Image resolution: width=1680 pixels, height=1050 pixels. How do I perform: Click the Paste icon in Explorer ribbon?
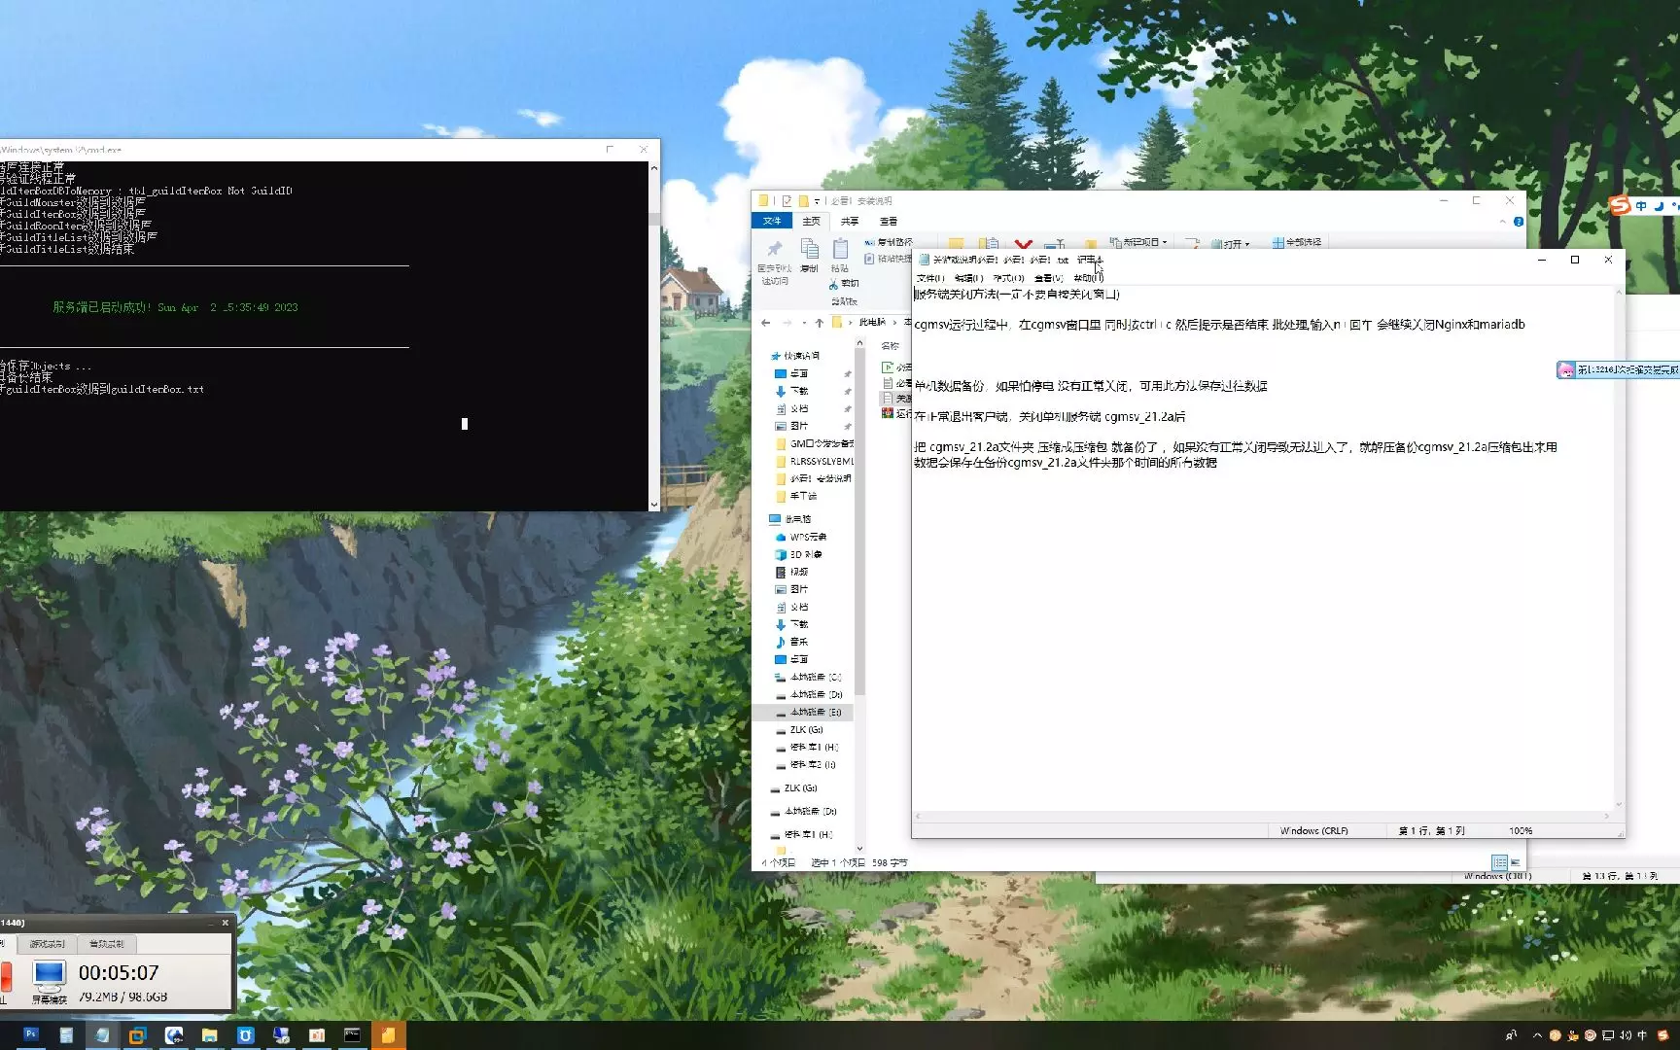840,255
